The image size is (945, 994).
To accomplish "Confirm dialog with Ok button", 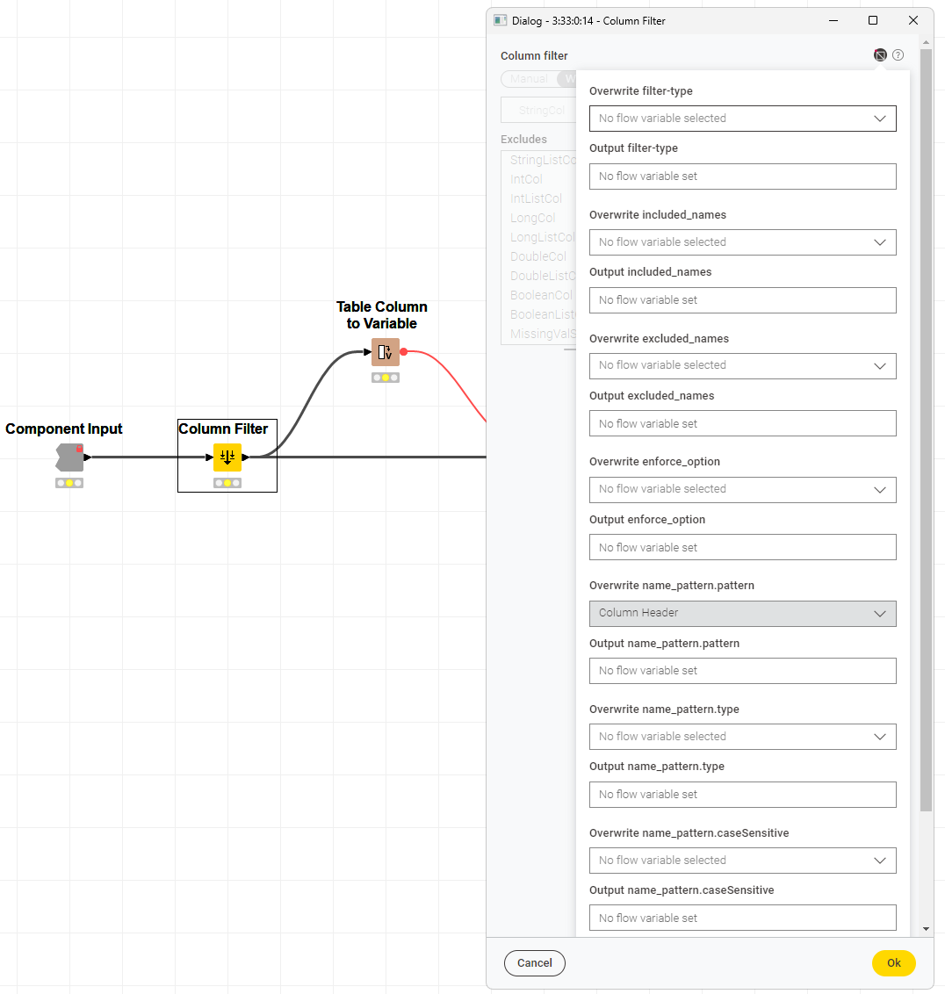I will [894, 963].
